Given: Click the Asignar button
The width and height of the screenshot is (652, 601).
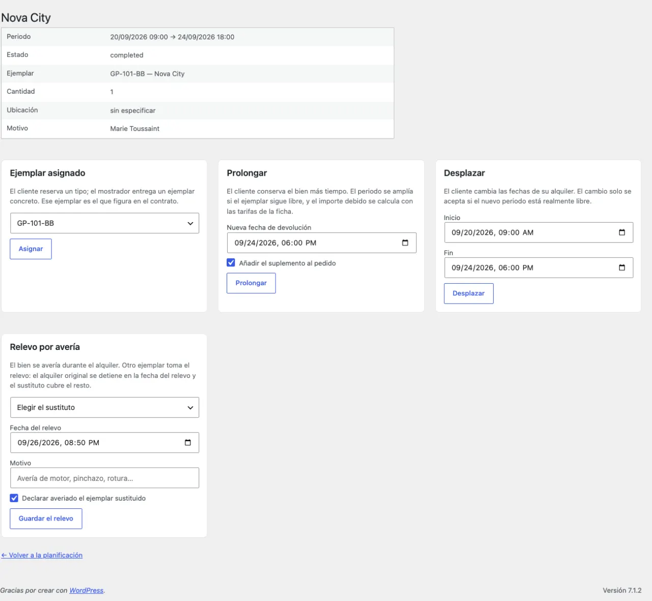Looking at the screenshot, I should pos(31,249).
